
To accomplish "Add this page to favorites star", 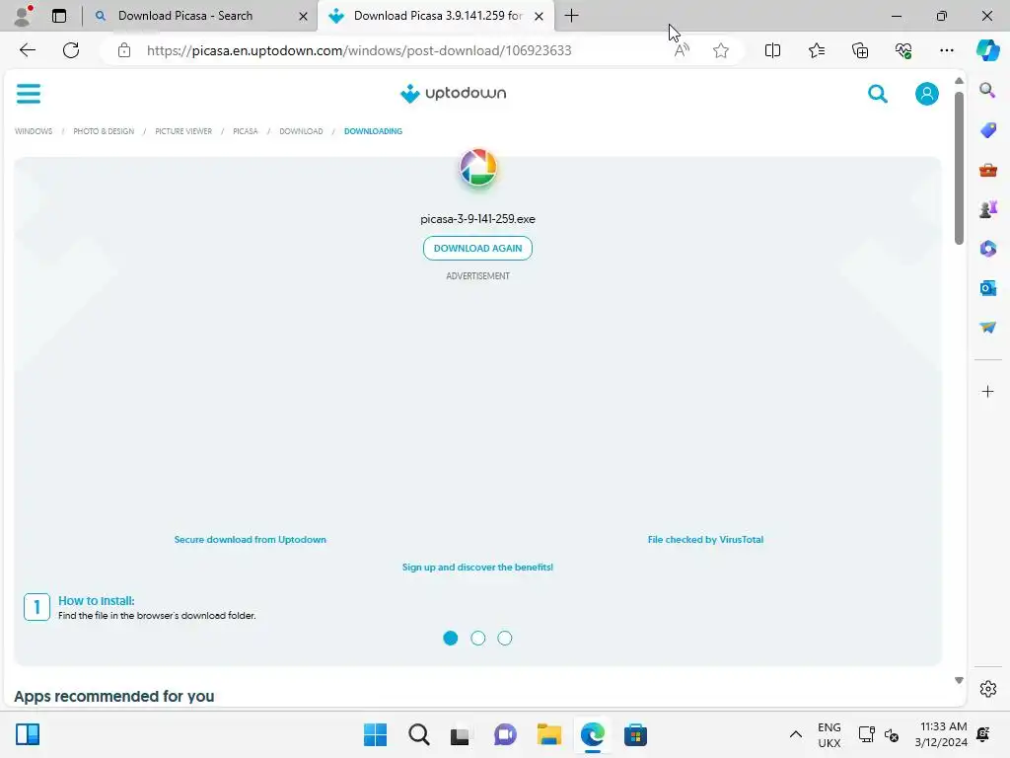I will (x=721, y=50).
